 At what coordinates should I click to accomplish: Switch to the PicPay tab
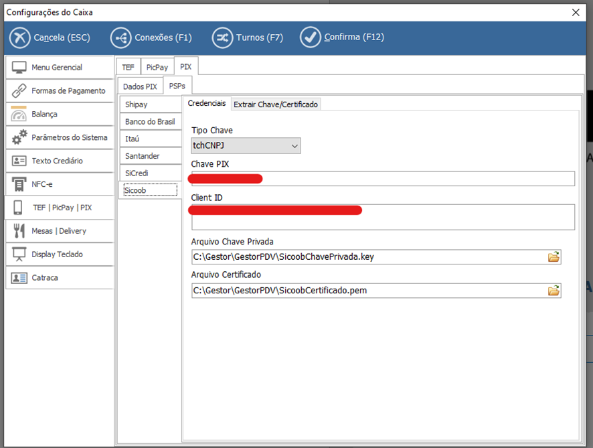tap(157, 67)
